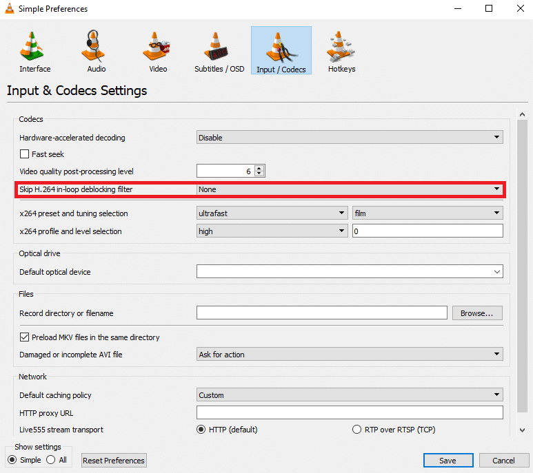The image size is (533, 473).
Task: Open Damaged or incomplete AVI file dropdown
Action: click(350, 355)
